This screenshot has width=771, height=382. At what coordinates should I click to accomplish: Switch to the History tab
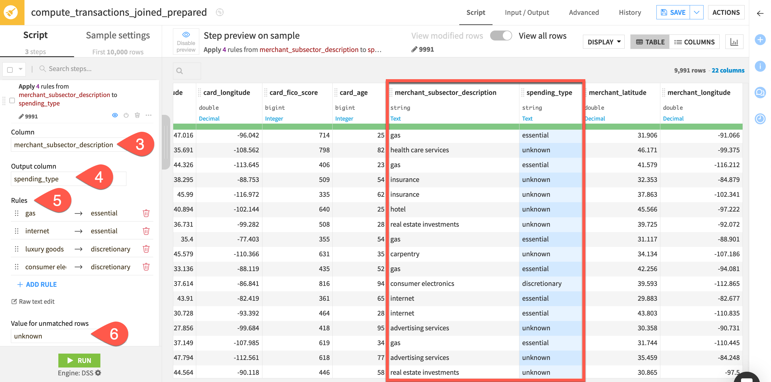[x=630, y=12]
